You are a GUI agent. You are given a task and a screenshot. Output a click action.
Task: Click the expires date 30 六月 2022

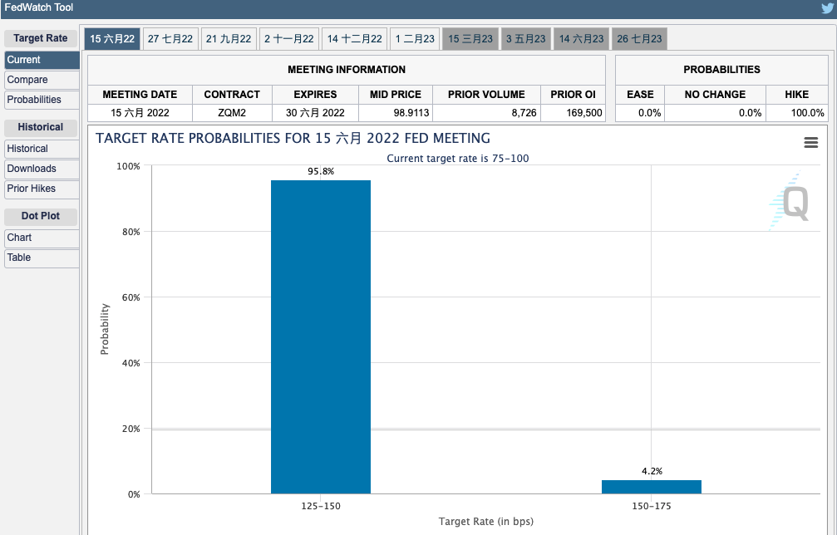pos(316,113)
